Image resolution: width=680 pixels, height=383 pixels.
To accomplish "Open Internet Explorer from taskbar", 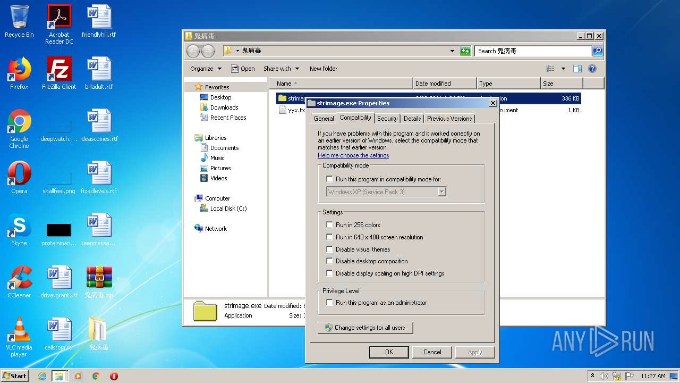I will click(42, 376).
